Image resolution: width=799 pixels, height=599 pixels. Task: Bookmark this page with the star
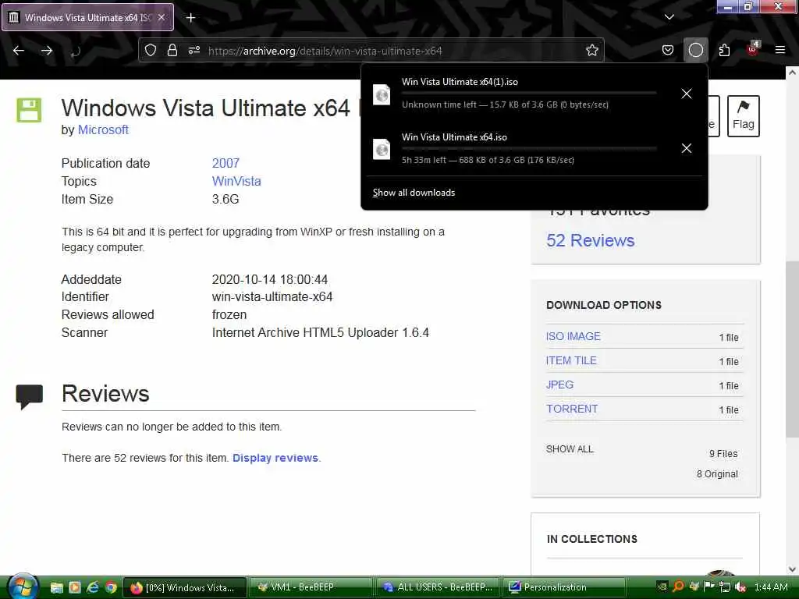click(591, 51)
